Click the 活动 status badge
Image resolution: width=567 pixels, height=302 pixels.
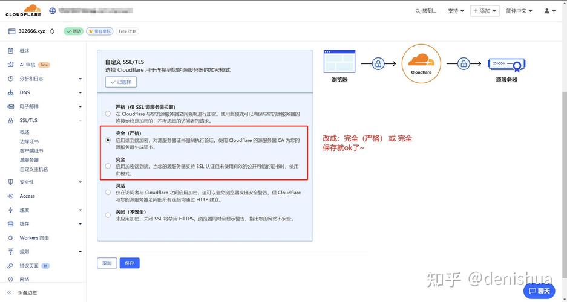click(74, 31)
